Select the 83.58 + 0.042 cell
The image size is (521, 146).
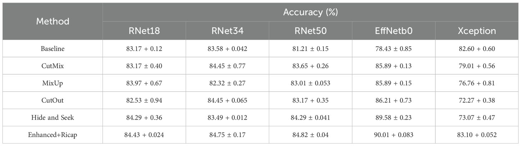coord(227,49)
